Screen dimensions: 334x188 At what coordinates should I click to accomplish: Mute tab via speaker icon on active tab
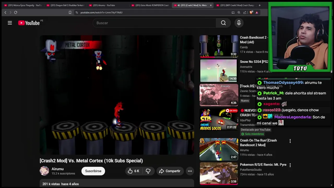[178, 5]
